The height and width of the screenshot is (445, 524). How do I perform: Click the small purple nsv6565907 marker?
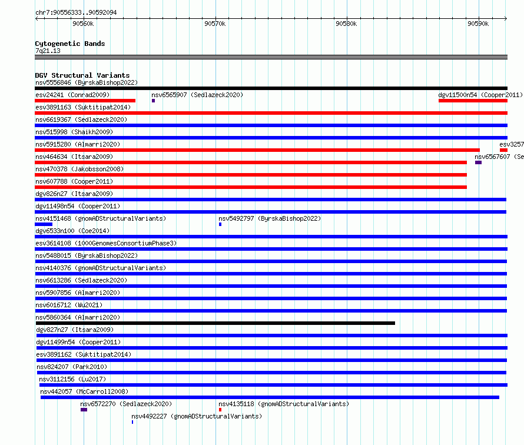(154, 101)
